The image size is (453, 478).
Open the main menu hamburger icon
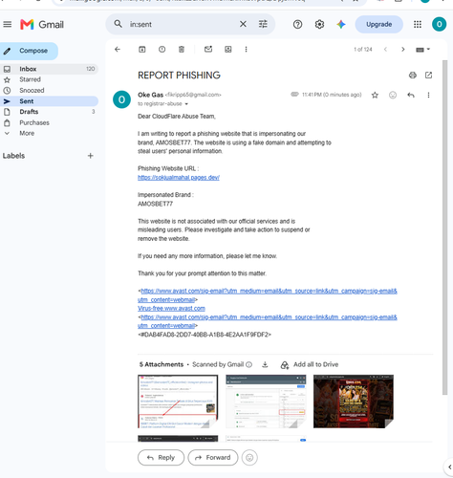pyautogui.click(x=8, y=24)
